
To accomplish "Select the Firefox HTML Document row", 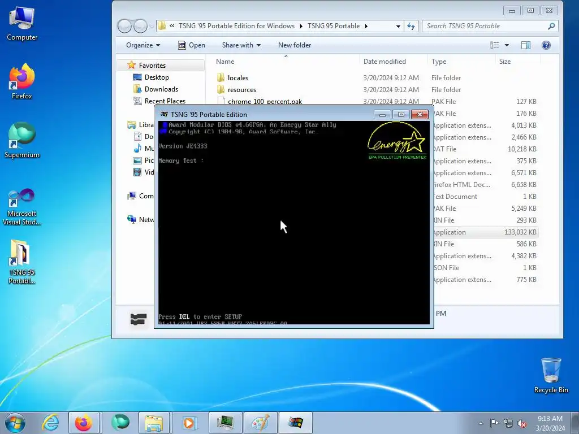I will point(486,185).
